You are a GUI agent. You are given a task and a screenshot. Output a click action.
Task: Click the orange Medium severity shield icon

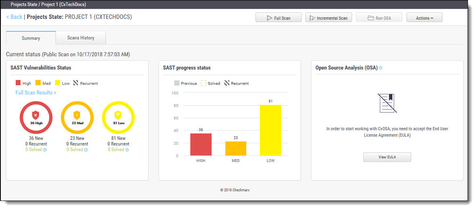(x=77, y=114)
